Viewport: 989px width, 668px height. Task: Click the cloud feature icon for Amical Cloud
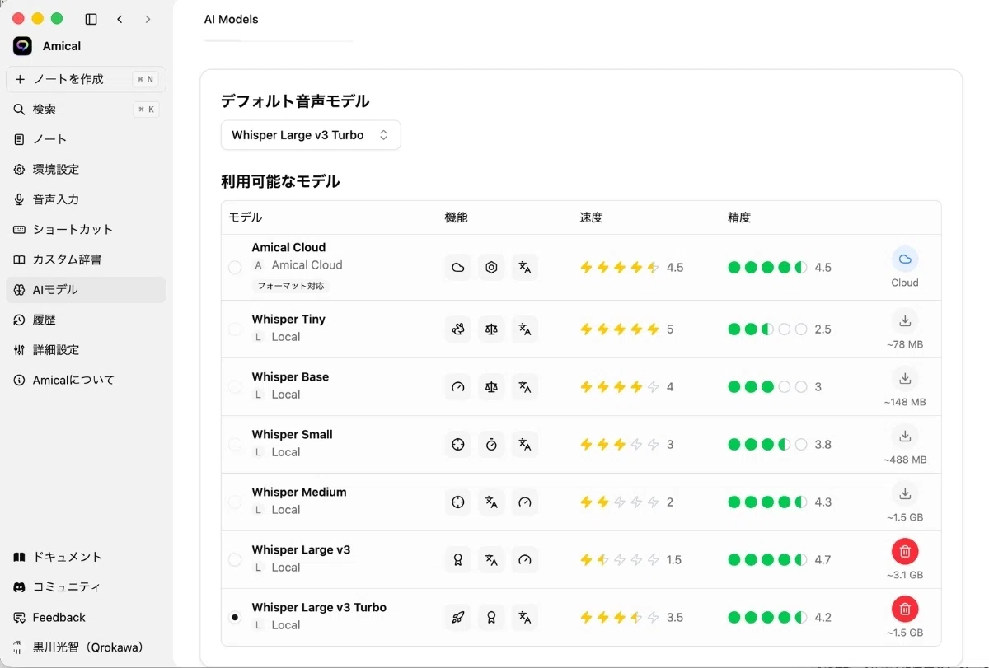point(458,267)
